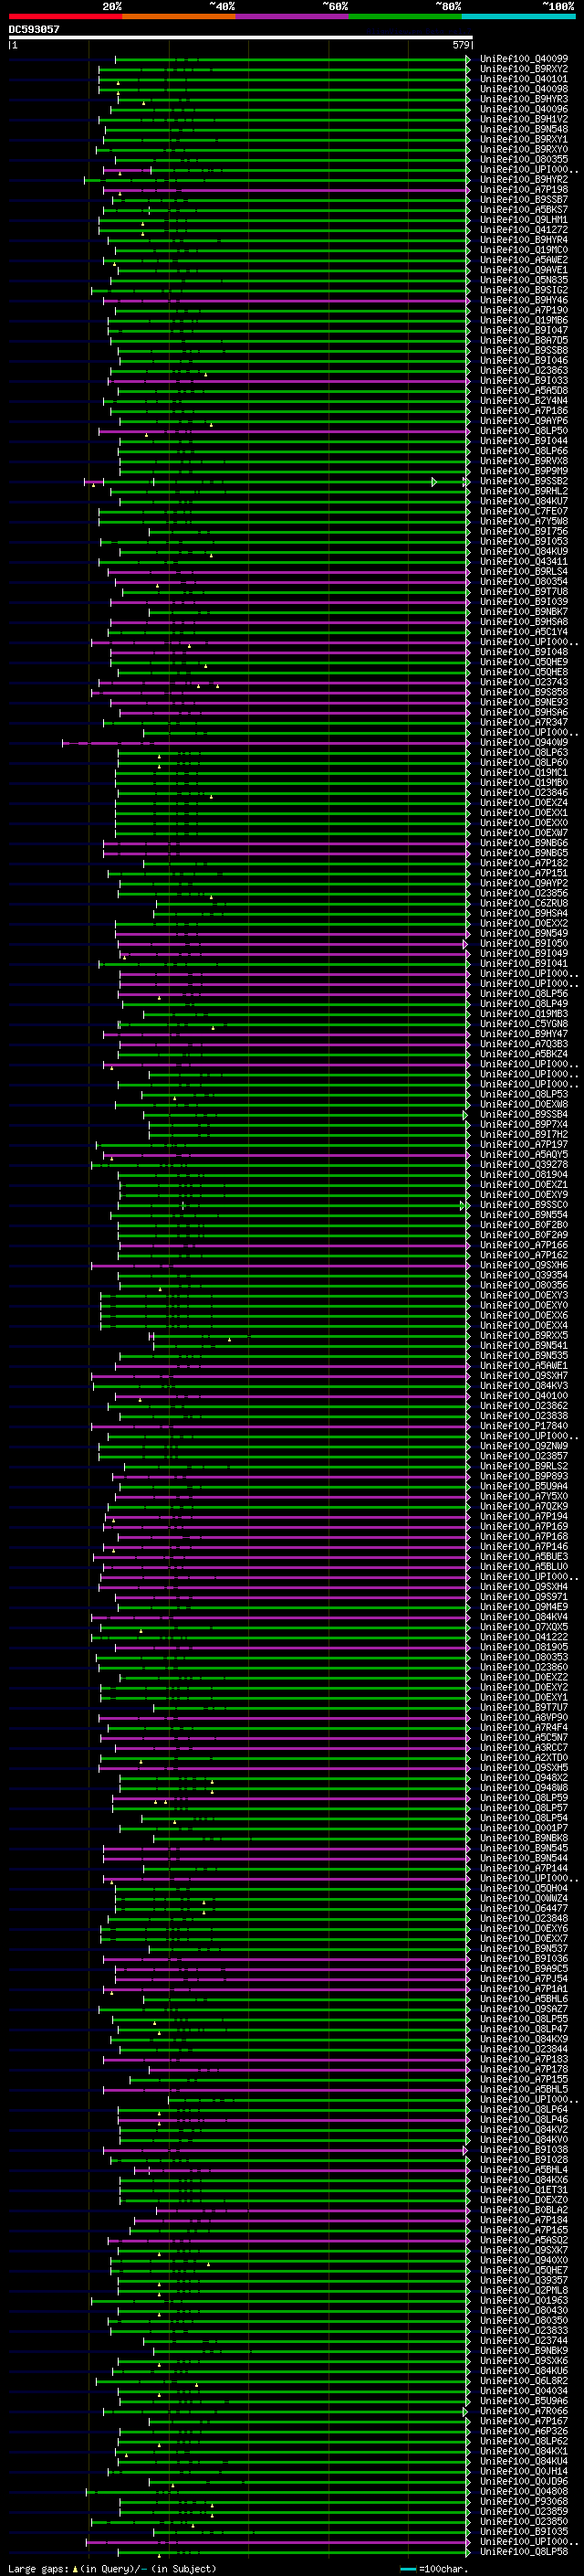Select the UniRef100_Q9AVE1 label
584x2576 pixels.
[524, 270]
